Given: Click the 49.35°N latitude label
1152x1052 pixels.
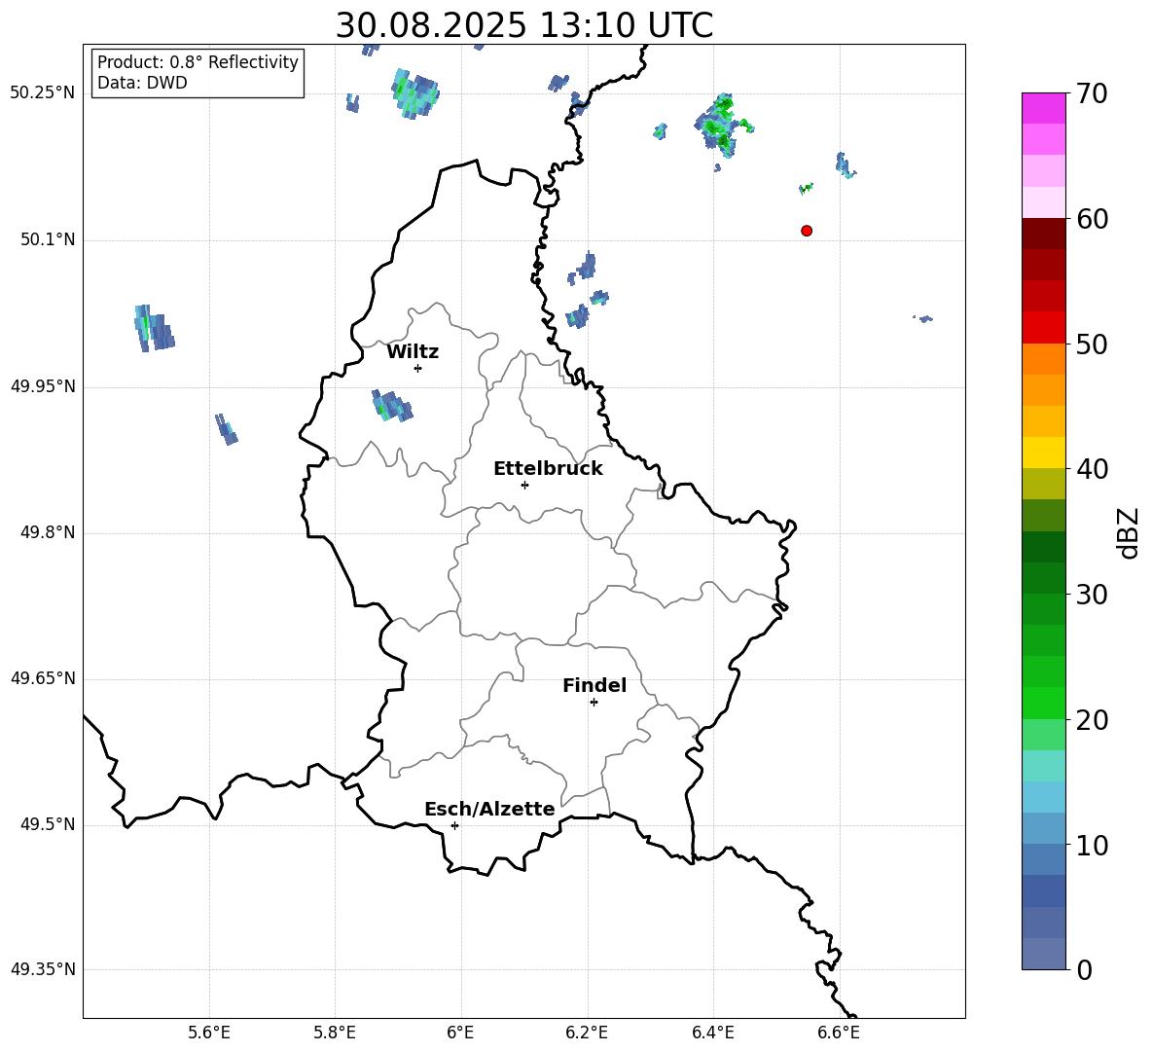Looking at the screenshot, I should pyautogui.click(x=43, y=969).
